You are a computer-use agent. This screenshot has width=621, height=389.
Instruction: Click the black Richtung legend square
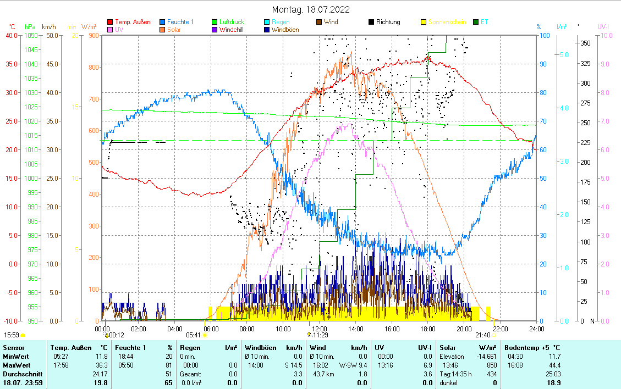point(371,23)
